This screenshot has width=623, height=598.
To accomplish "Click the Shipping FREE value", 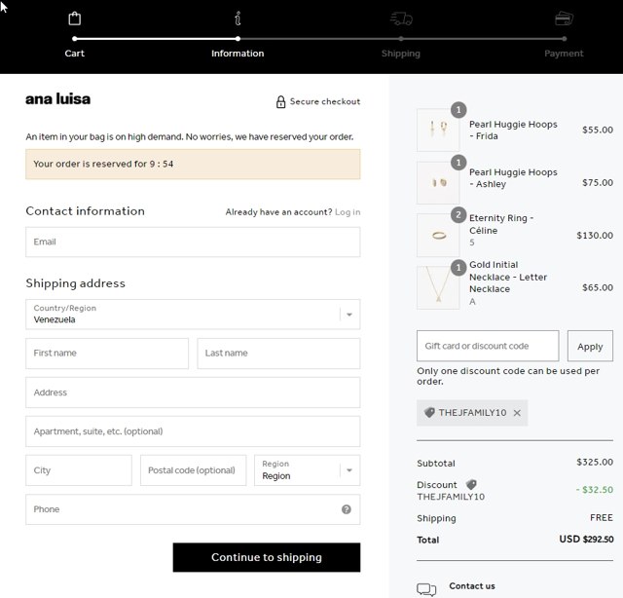I will pos(602,518).
